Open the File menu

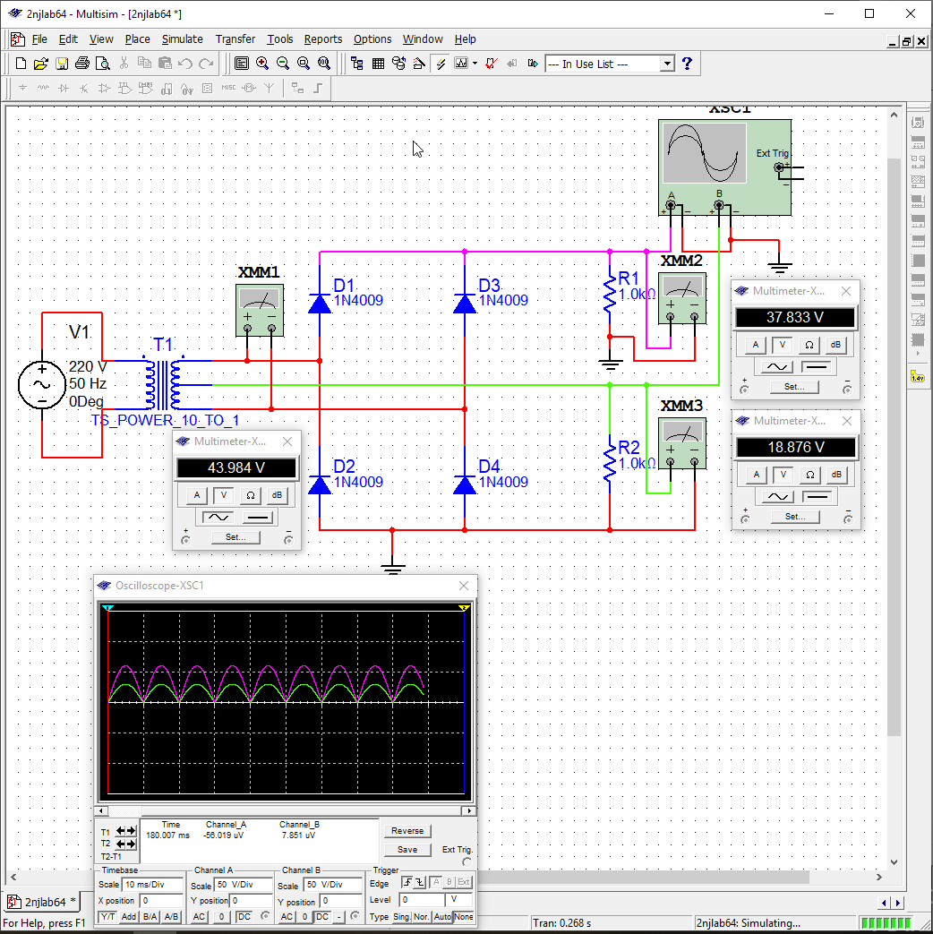(39, 39)
